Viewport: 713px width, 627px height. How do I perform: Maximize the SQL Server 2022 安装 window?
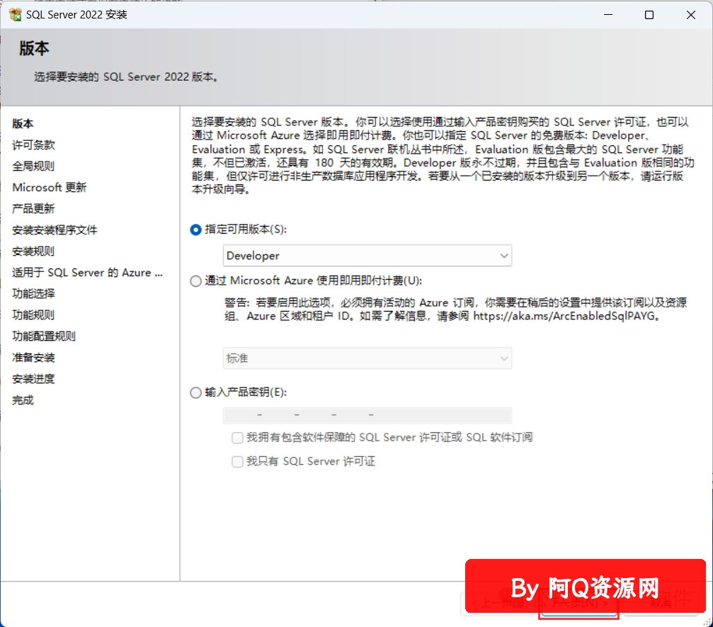[x=649, y=15]
